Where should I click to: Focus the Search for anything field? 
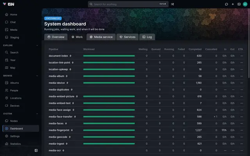(128, 4)
